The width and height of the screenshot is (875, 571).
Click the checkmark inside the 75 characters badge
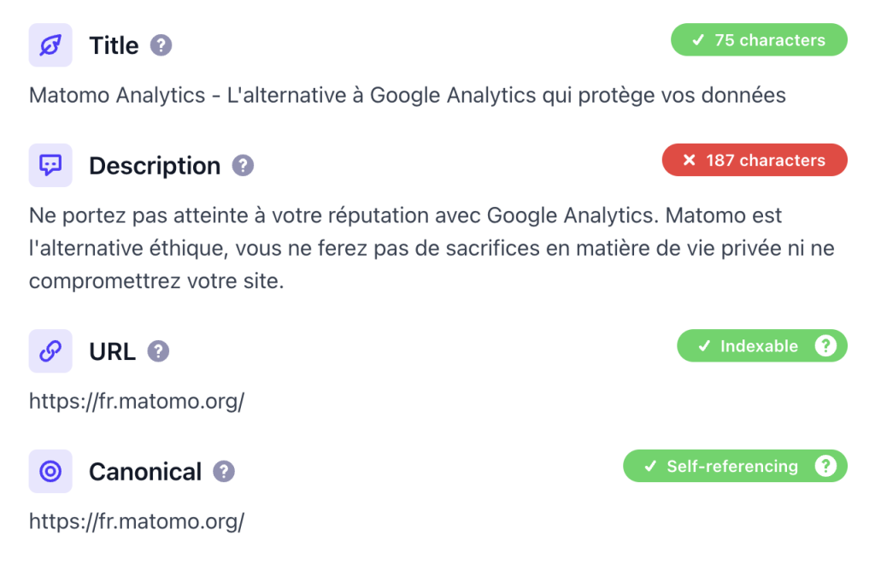(x=698, y=39)
